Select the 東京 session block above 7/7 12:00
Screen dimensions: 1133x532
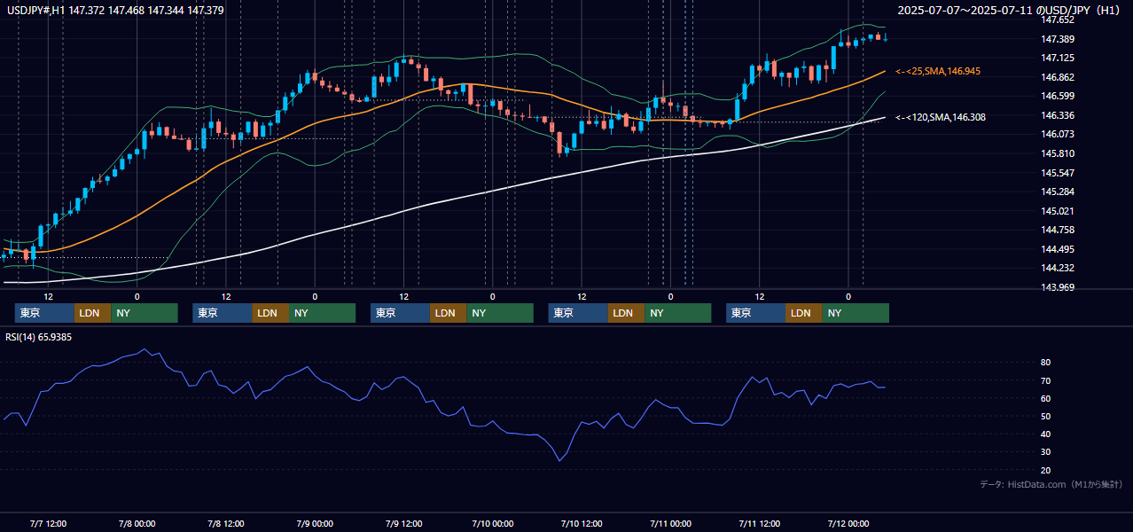pos(44,313)
